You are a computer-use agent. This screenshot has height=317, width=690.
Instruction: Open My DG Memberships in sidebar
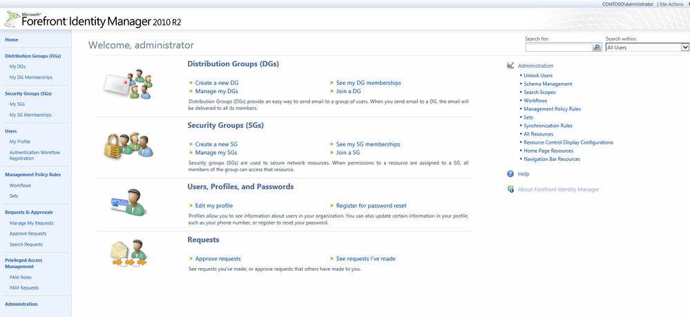(31, 77)
